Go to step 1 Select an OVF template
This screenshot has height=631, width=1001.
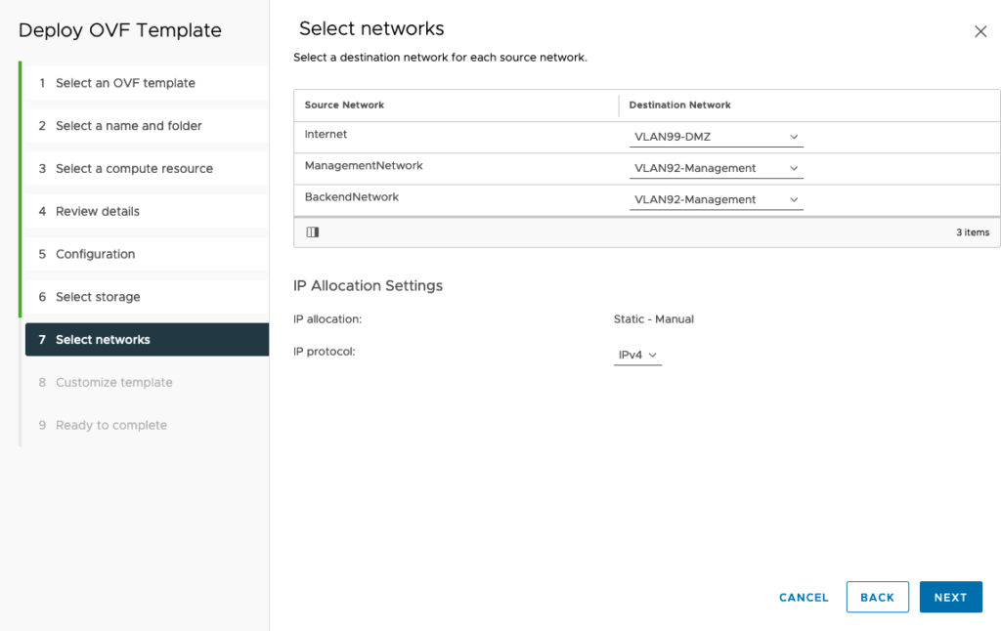point(125,83)
